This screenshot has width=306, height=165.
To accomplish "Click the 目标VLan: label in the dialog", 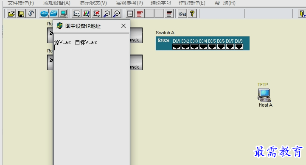I will pos(86,42).
